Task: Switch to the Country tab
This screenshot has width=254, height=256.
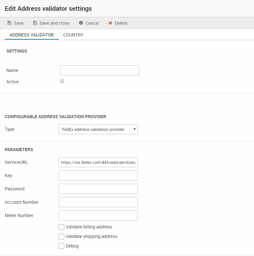Action: [x=73, y=35]
